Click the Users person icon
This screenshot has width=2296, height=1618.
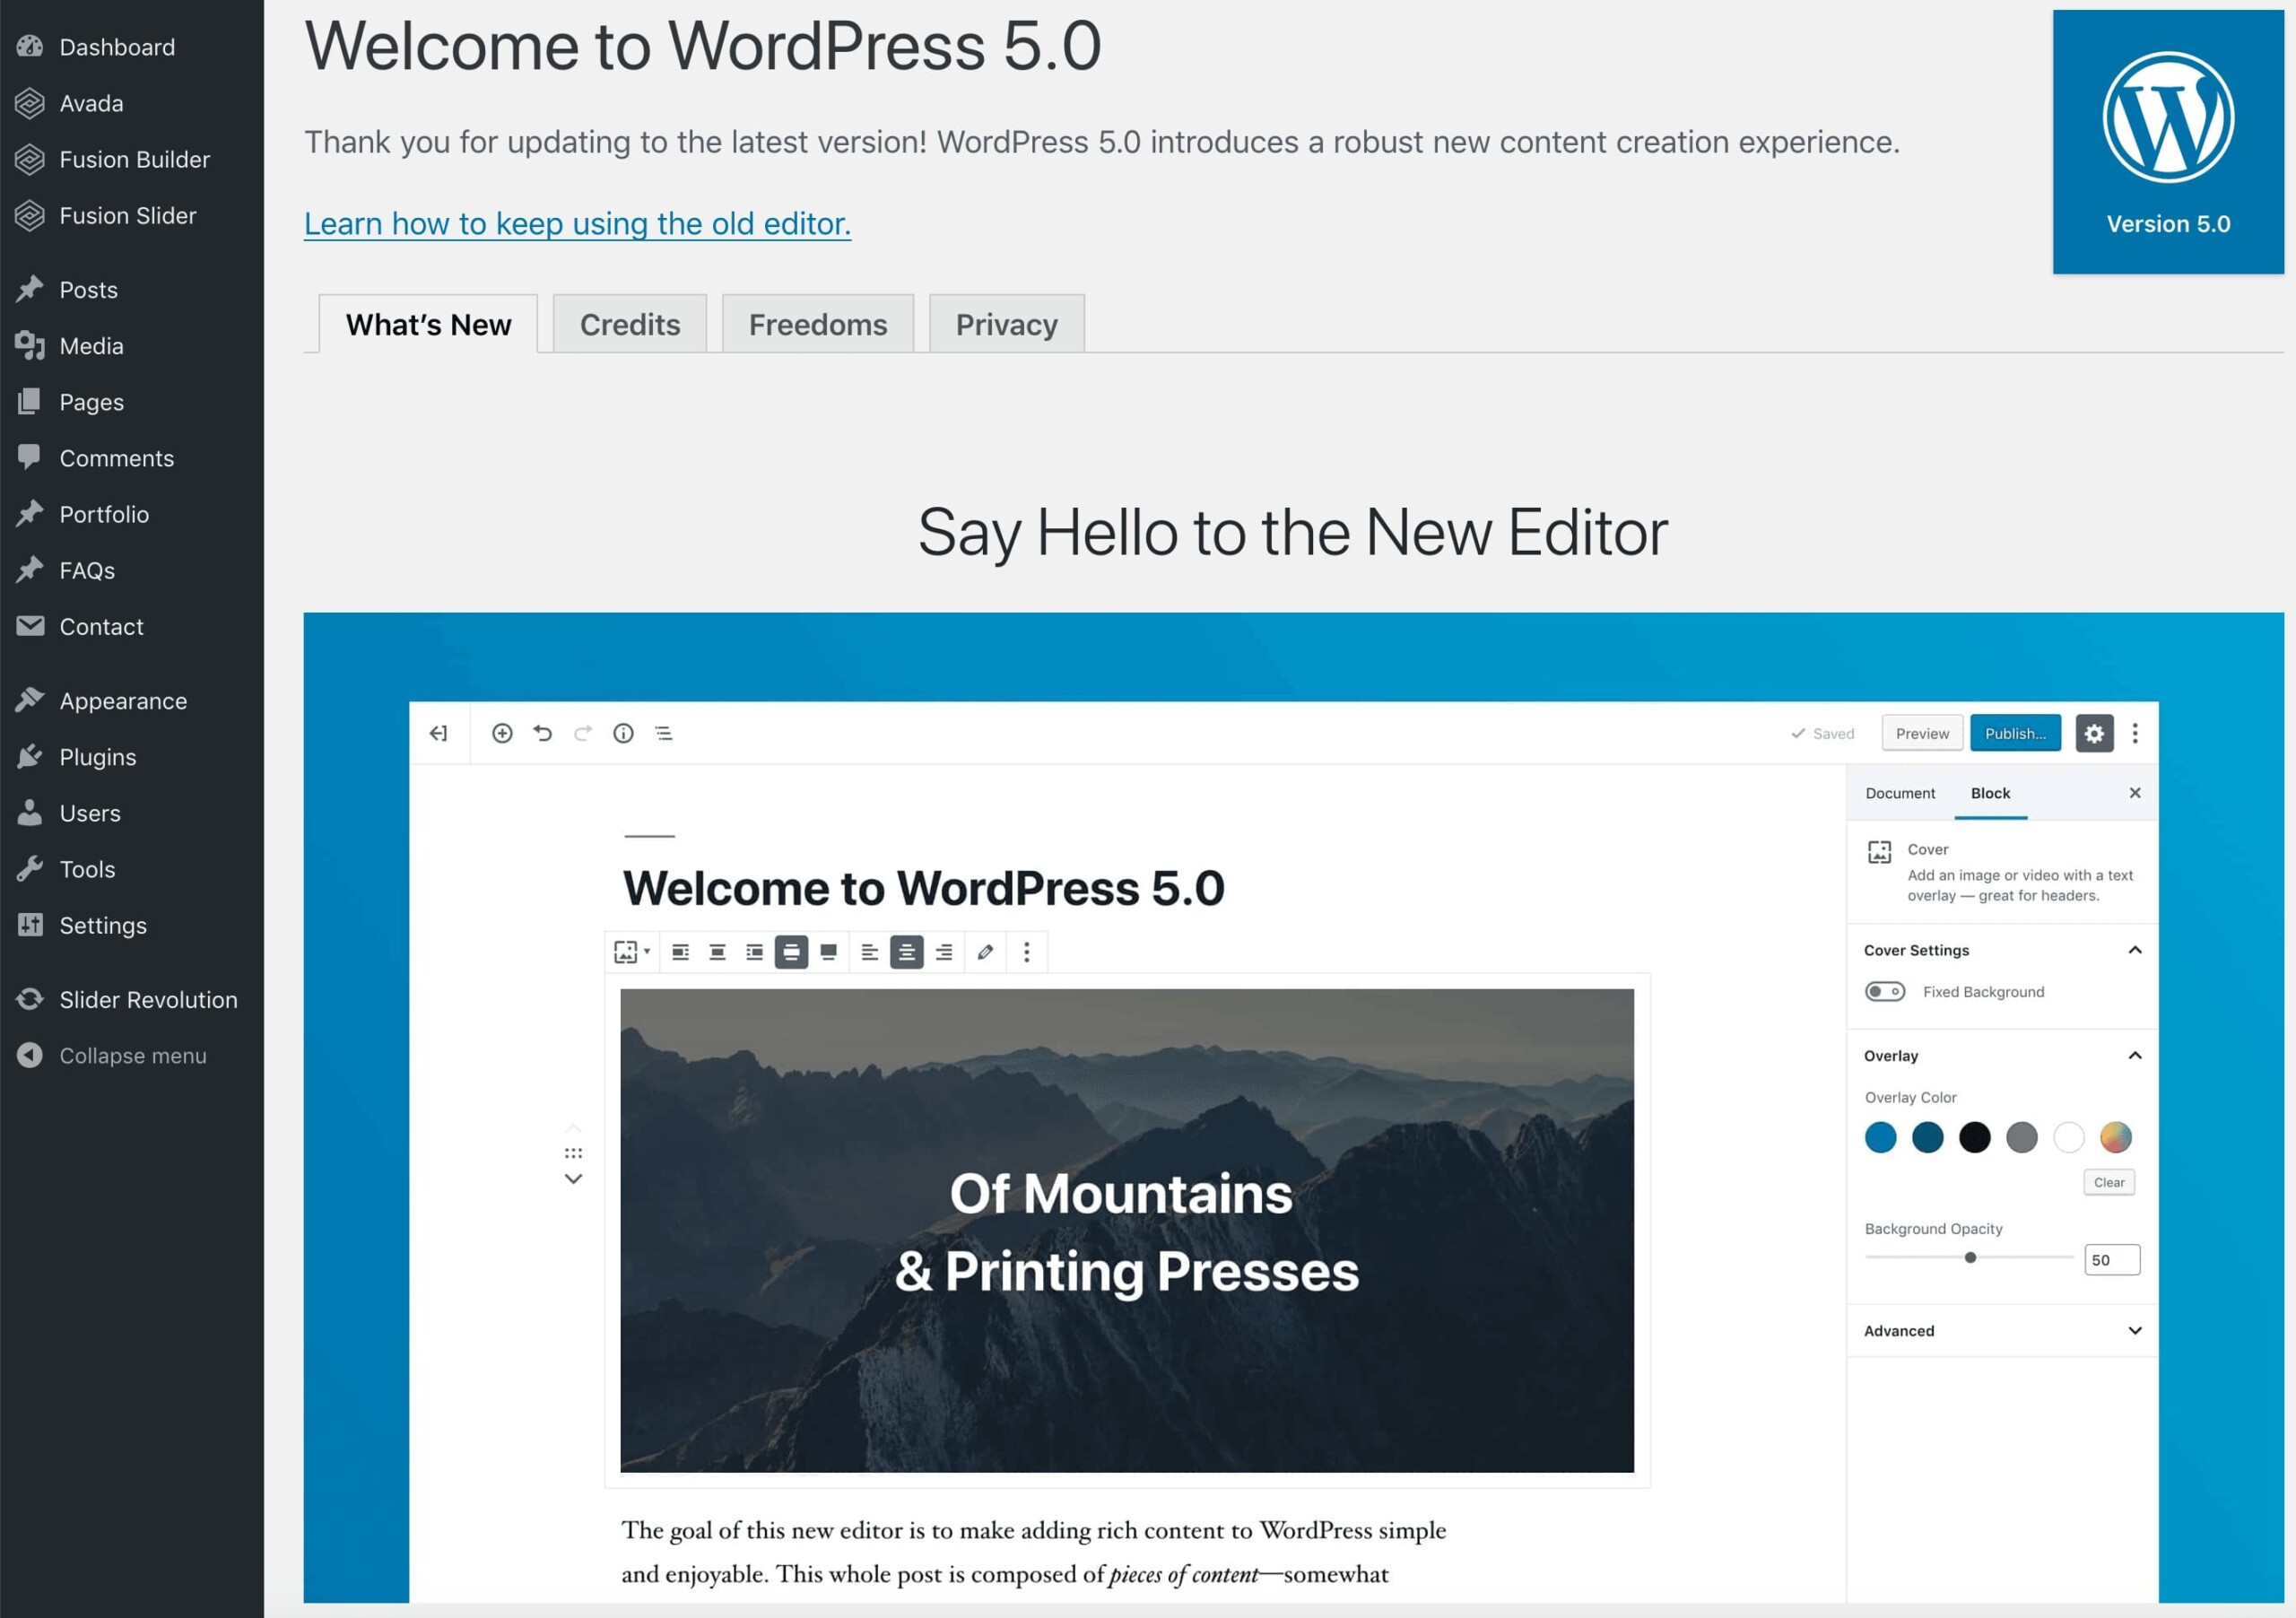pyautogui.click(x=30, y=813)
